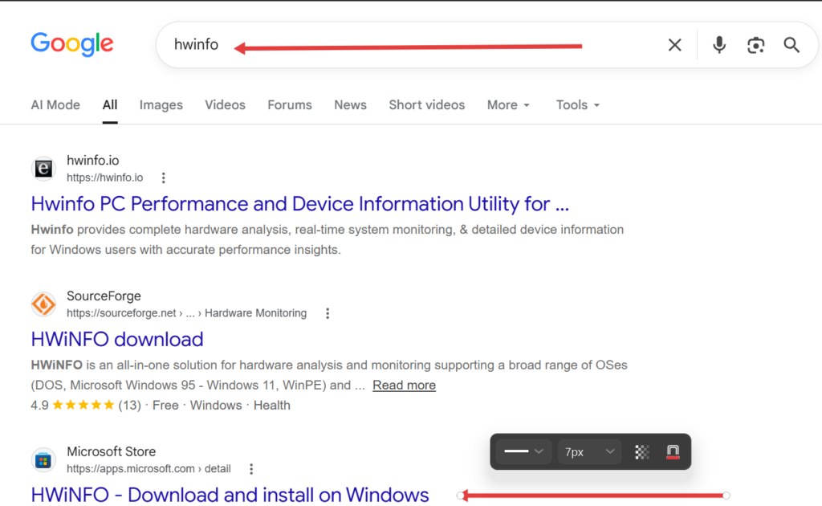Open the red line color picker
The height and width of the screenshot is (506, 822).
[x=673, y=452]
